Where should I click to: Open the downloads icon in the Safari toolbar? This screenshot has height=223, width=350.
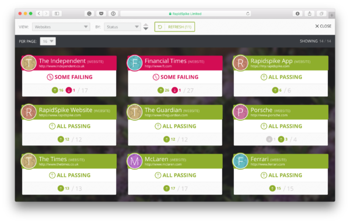coord(297,13)
